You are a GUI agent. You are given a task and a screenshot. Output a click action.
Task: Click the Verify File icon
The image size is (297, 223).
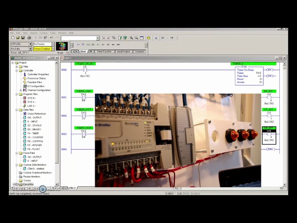[x=120, y=38]
